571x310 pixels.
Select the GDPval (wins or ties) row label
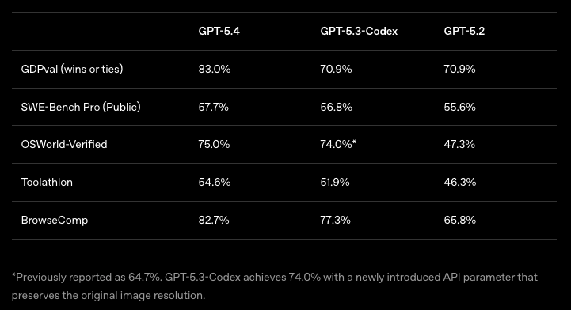pyautogui.click(x=72, y=69)
